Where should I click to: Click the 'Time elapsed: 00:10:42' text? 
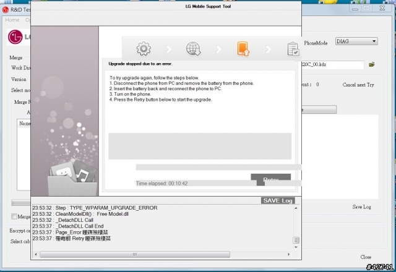point(161,184)
